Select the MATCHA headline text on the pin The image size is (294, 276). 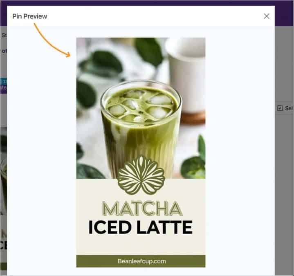141,209
